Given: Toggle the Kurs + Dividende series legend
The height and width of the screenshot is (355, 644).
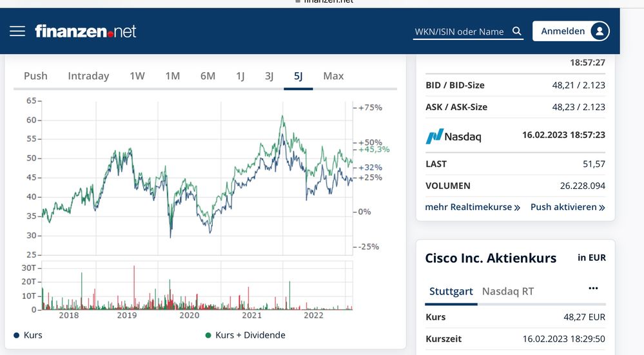Looking at the screenshot, I should (x=245, y=335).
